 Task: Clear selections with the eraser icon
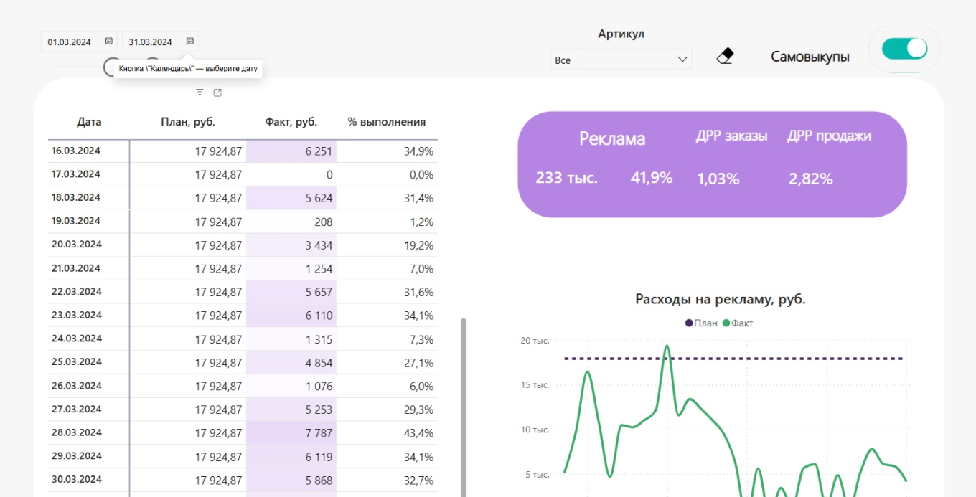click(726, 57)
